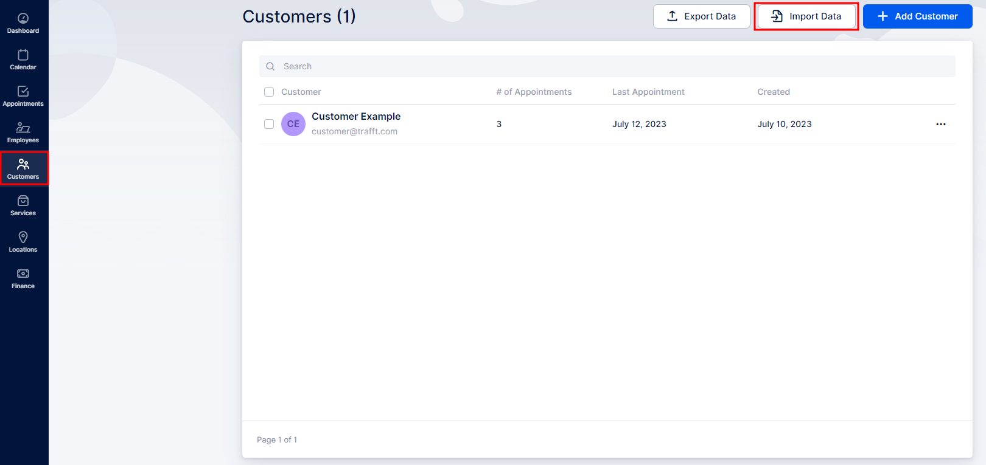This screenshot has height=465, width=986.
Task: Click the search magnifier icon
Action: pos(270,66)
